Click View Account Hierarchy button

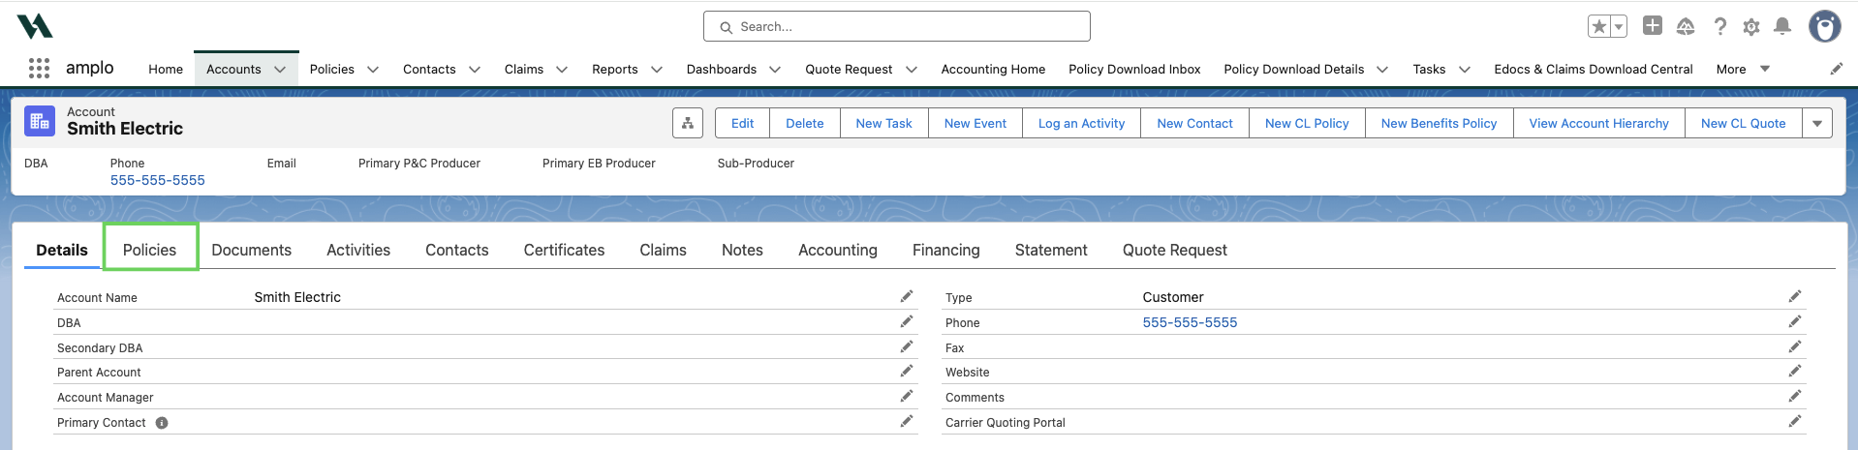click(1598, 123)
